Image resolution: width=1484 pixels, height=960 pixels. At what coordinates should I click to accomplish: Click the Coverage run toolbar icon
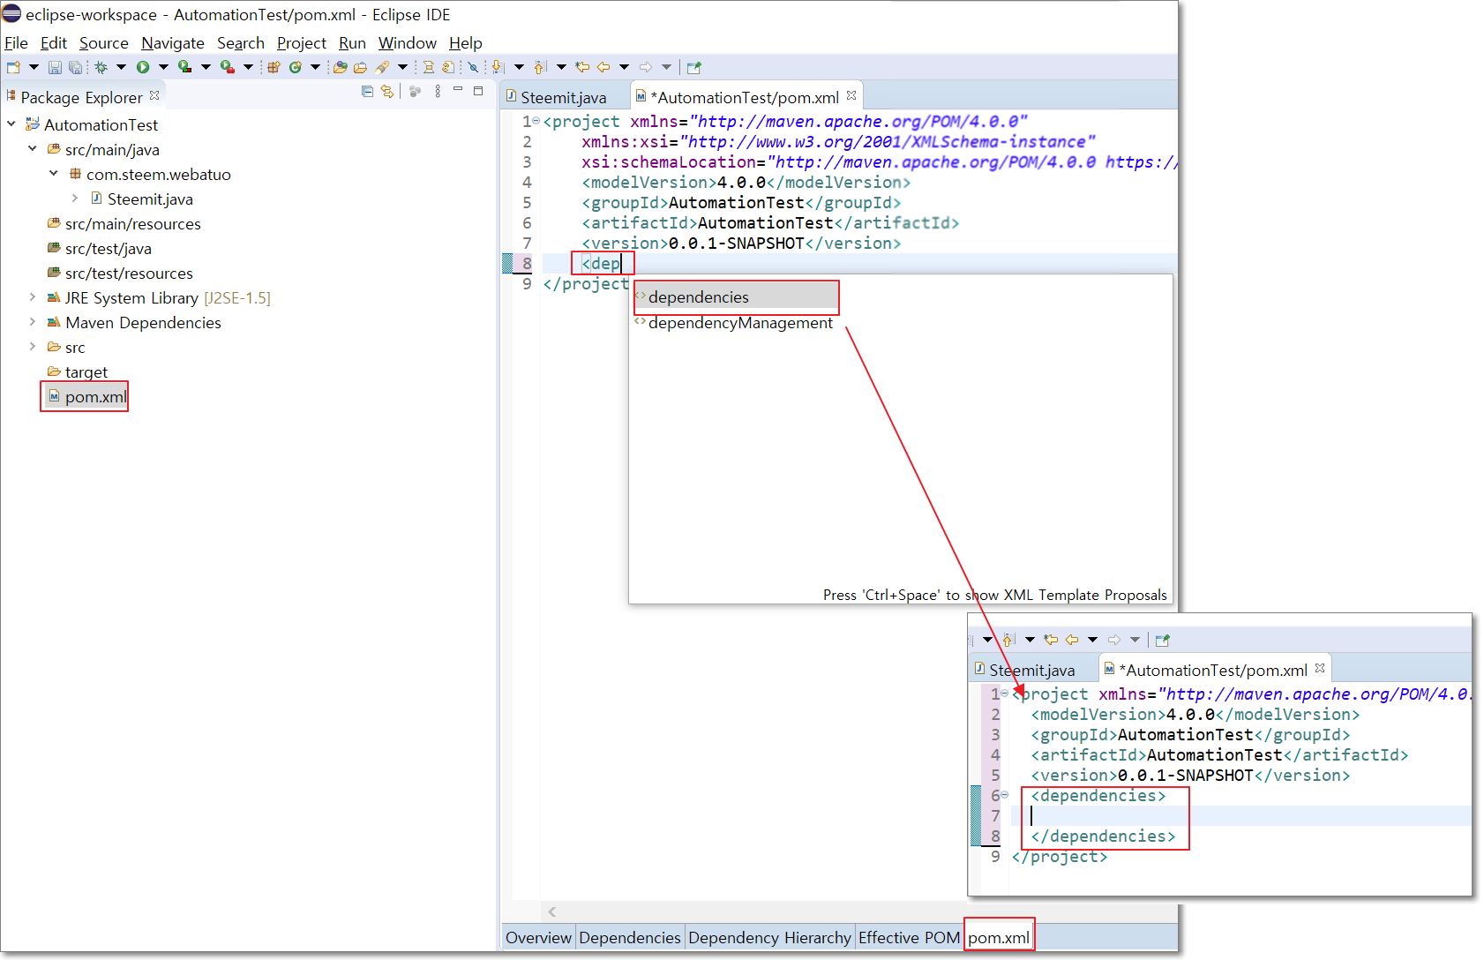(184, 67)
